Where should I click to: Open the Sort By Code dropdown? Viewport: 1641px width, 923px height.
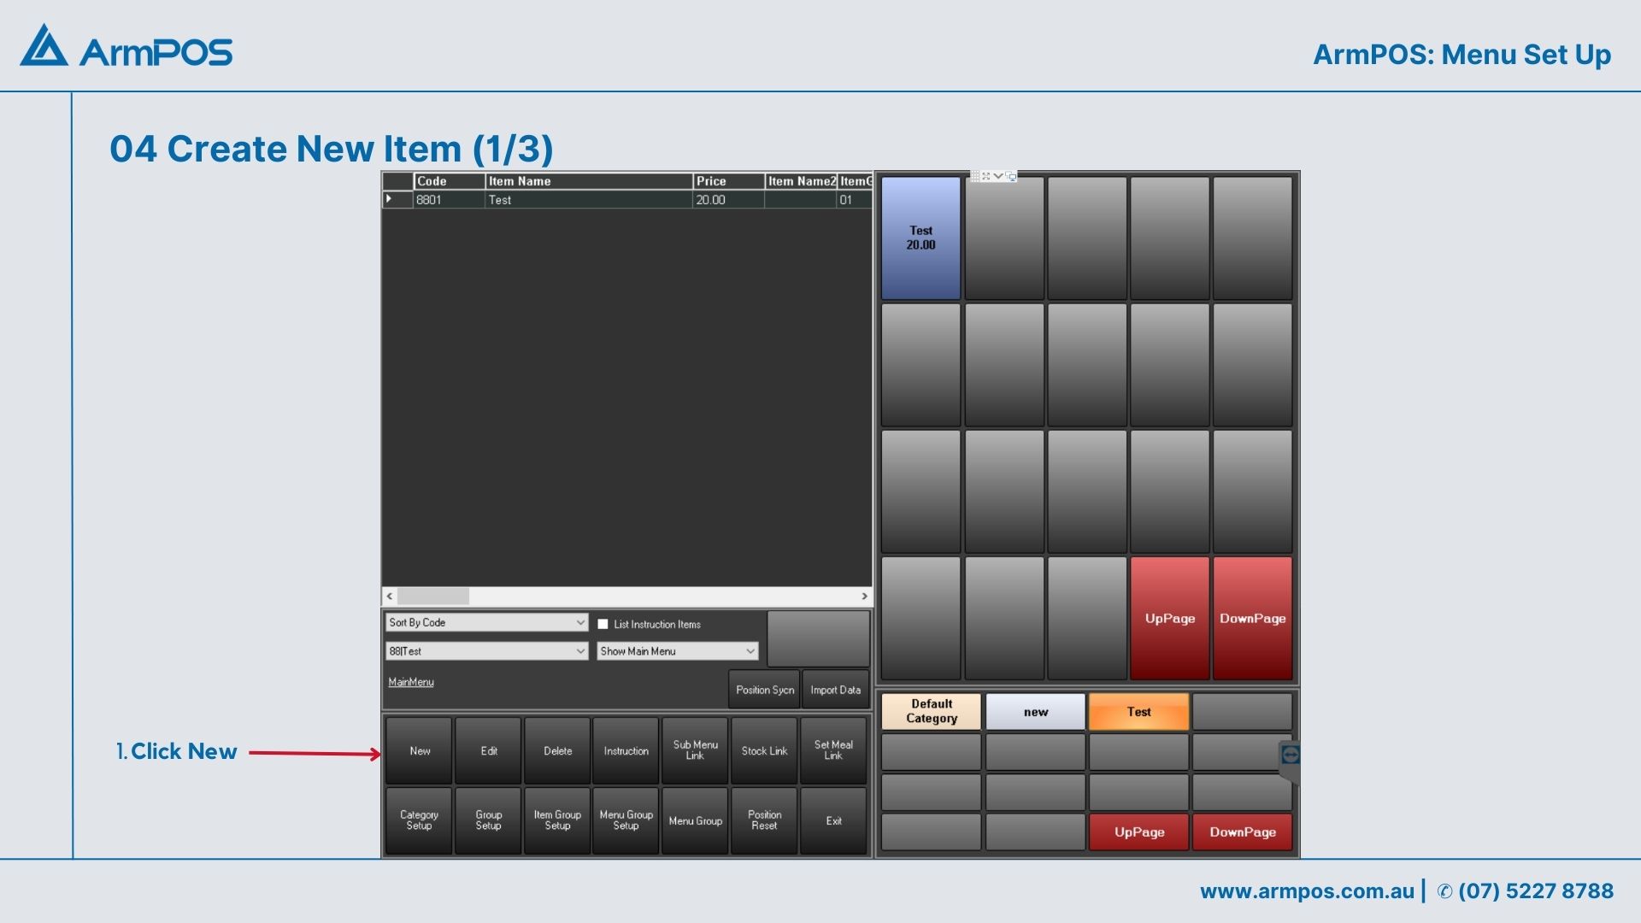tap(579, 623)
